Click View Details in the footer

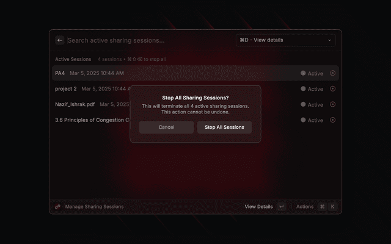click(x=258, y=207)
